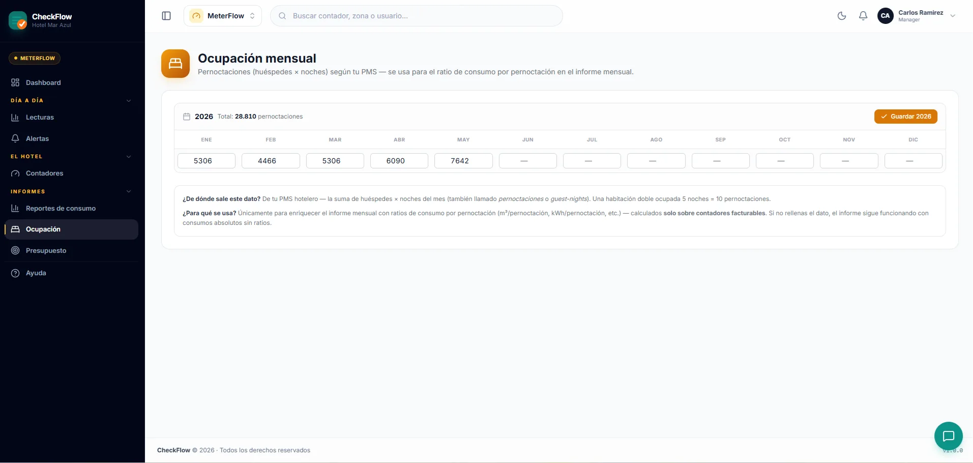The width and height of the screenshot is (973, 463).
Task: Select the JUN occupancy input field
Action: pos(528,161)
